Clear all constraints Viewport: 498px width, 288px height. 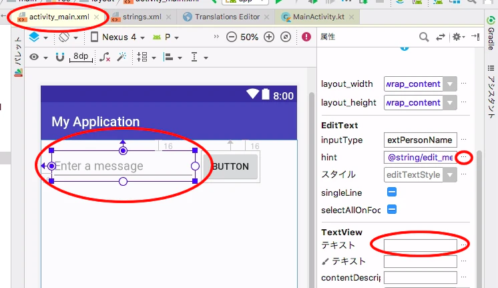[x=105, y=57]
